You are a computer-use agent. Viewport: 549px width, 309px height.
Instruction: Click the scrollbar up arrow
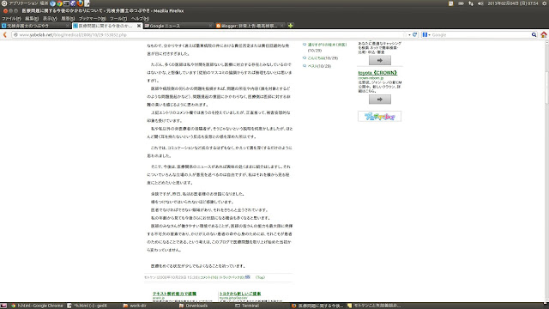(x=547, y=42)
